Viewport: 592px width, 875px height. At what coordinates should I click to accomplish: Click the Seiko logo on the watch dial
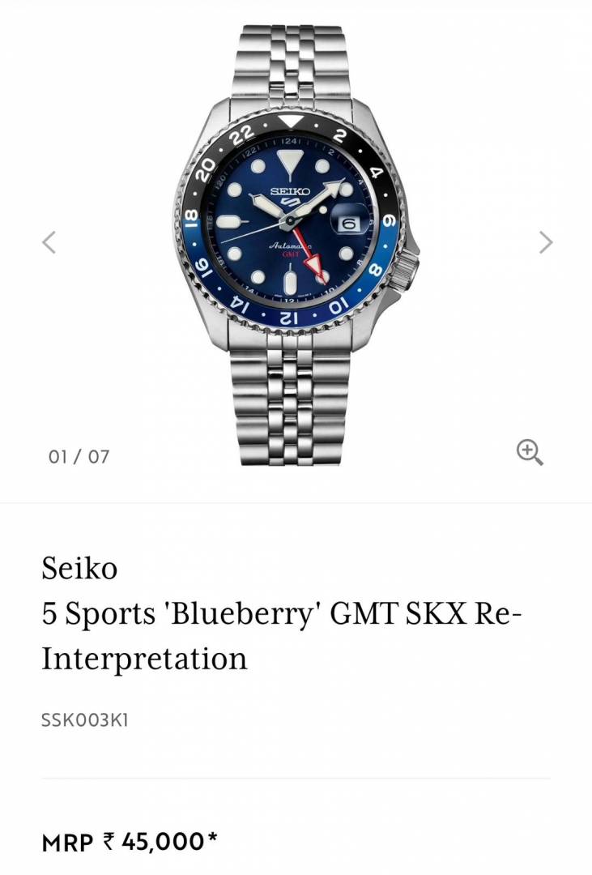(x=290, y=191)
